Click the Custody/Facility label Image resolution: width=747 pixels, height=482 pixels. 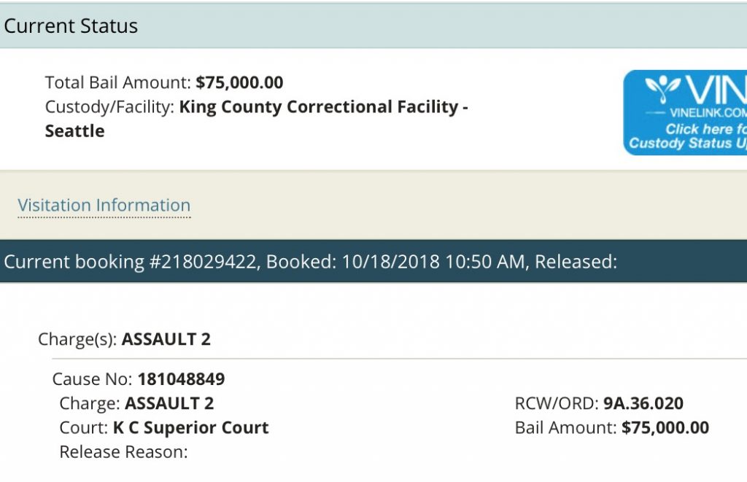point(109,106)
